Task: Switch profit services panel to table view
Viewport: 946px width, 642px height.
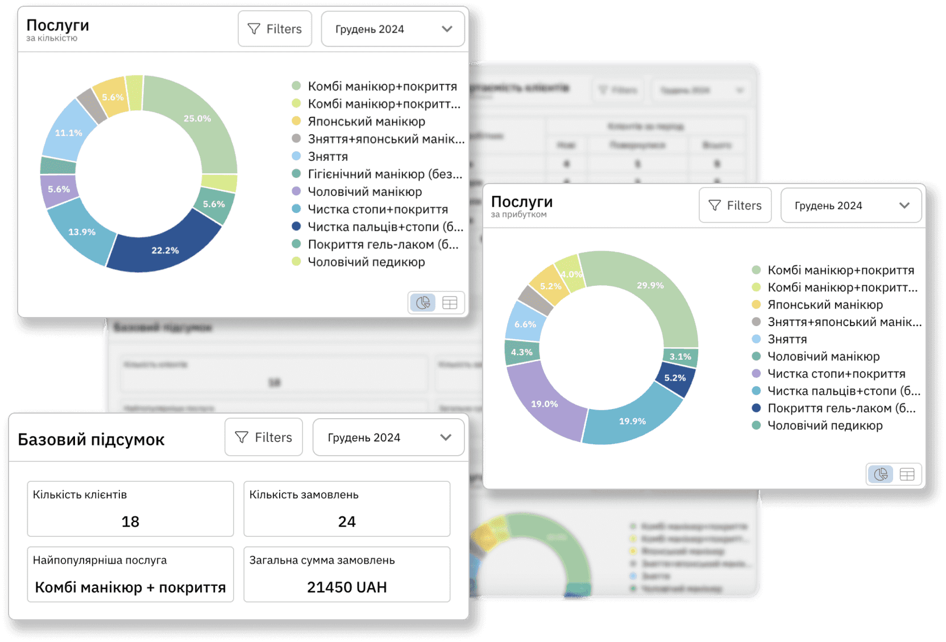Action: (907, 474)
